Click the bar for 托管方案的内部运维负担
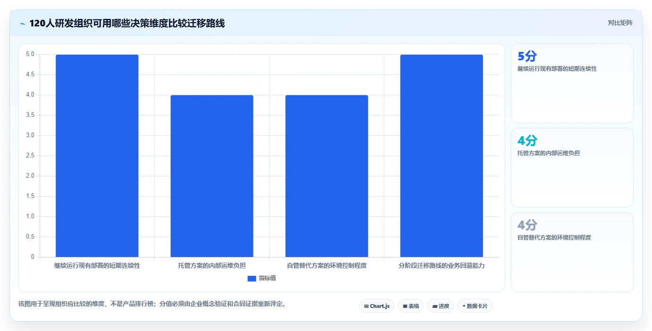 point(212,176)
